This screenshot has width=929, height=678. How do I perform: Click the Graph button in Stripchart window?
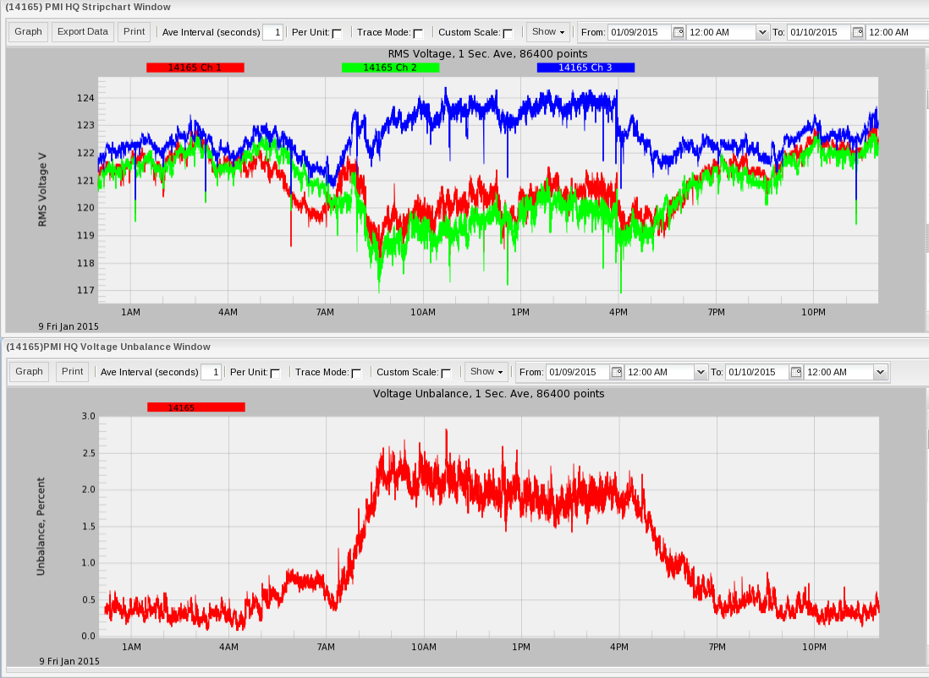pos(28,32)
